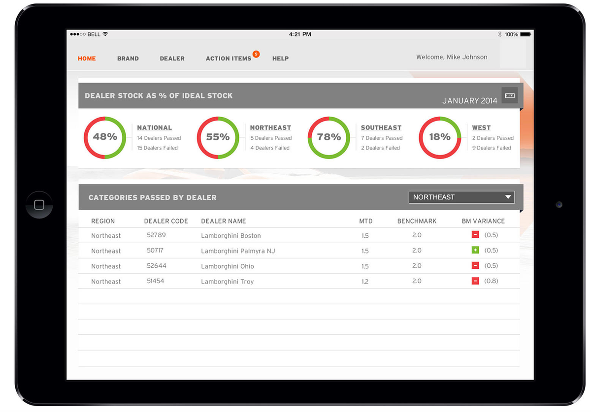Click the red minus icon for Lamborghini Ohio
Image resolution: width=591 pixels, height=412 pixels.
click(475, 266)
